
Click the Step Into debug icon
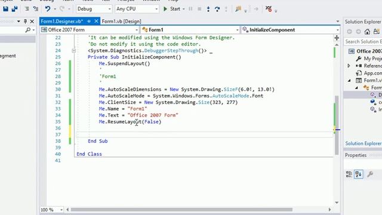(x=208, y=9)
